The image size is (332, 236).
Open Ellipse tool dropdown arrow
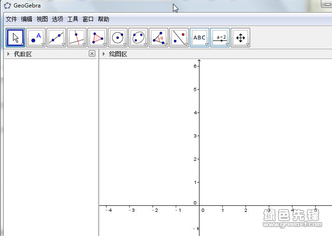[145, 45]
